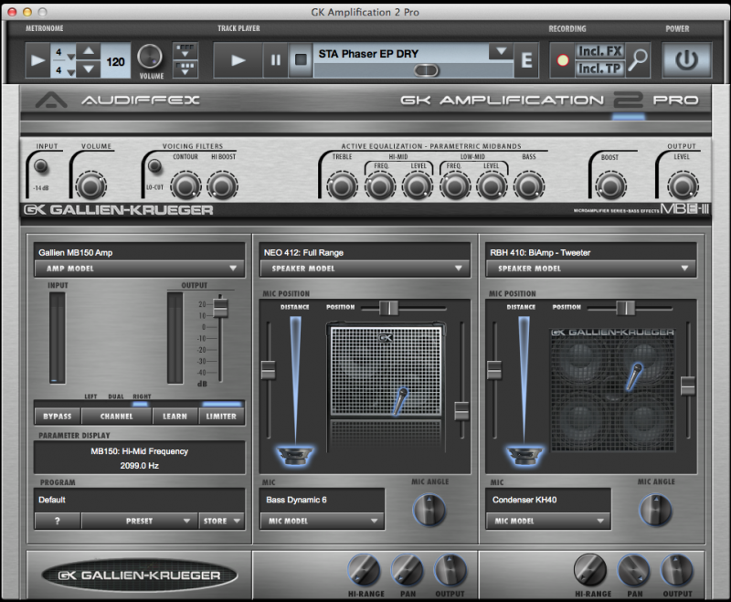Click NEO 412 mic Position slider
The image size is (731, 602).
point(388,308)
